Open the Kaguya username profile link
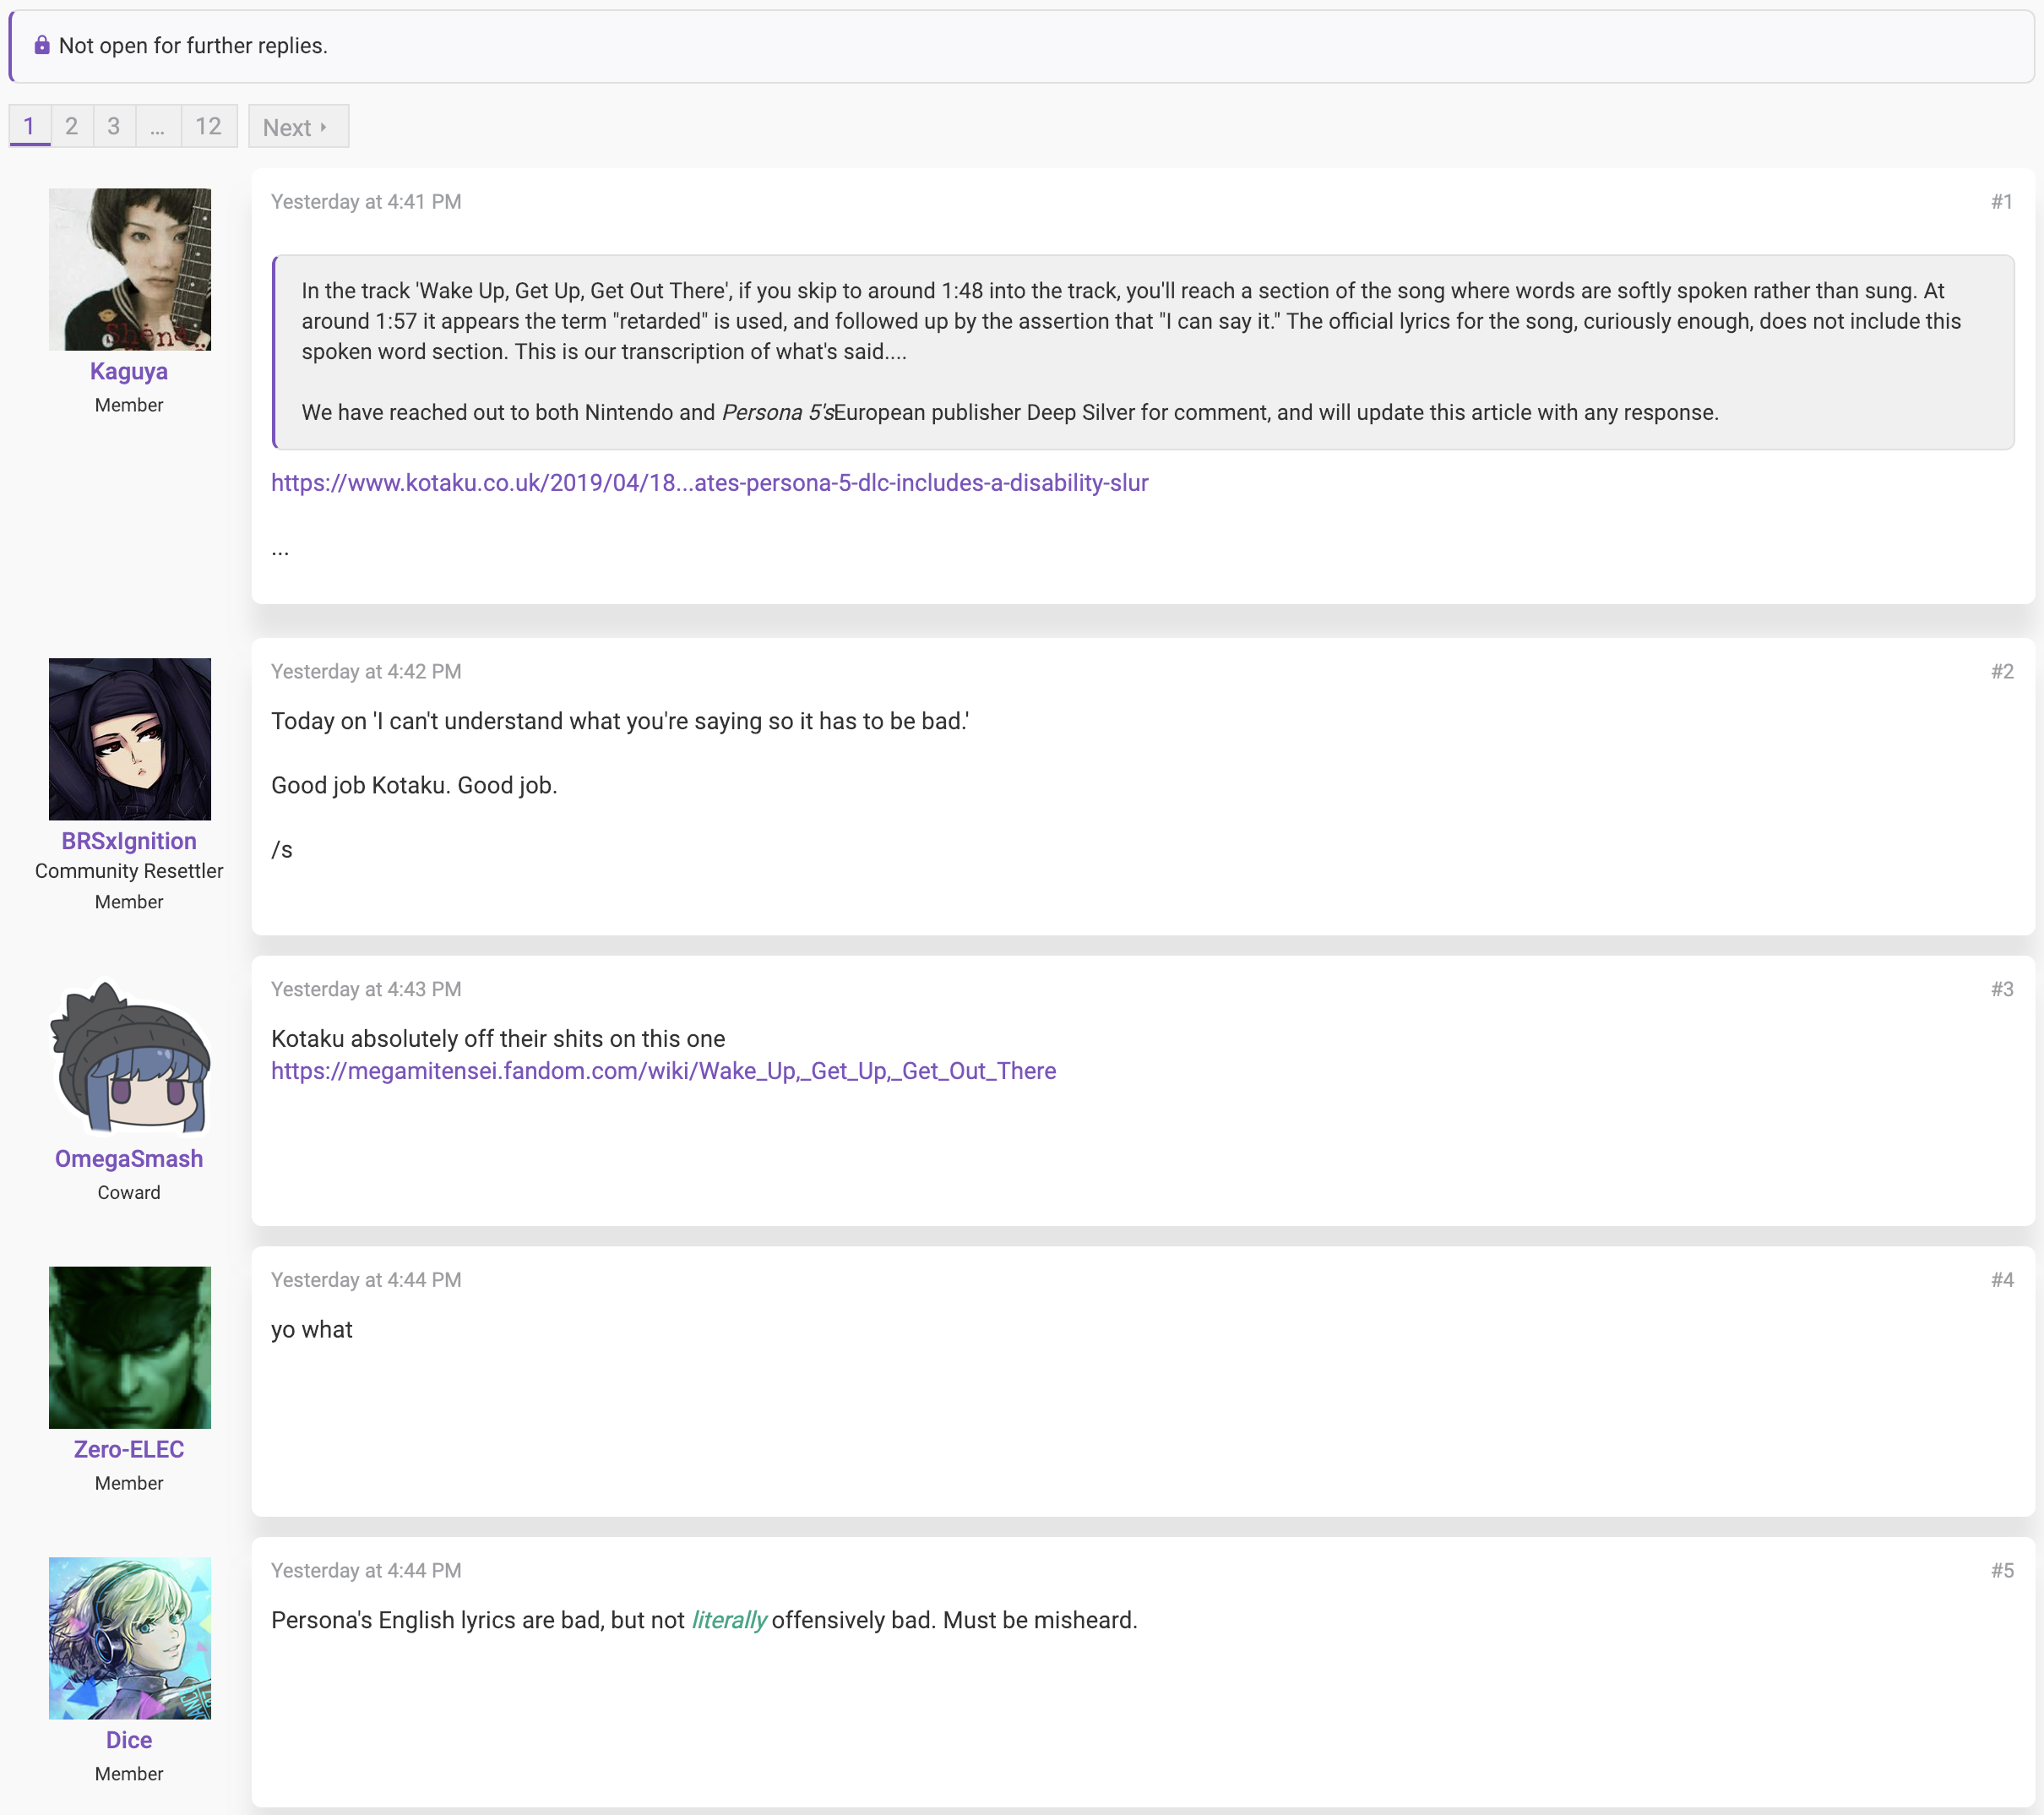 point(129,371)
